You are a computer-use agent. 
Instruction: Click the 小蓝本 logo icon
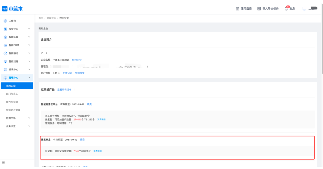coord(5,9)
